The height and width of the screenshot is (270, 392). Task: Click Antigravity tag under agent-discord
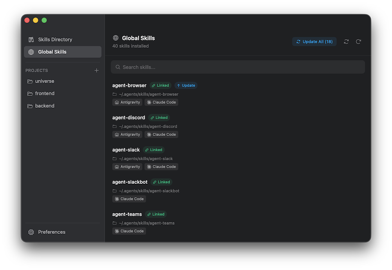[x=127, y=134]
